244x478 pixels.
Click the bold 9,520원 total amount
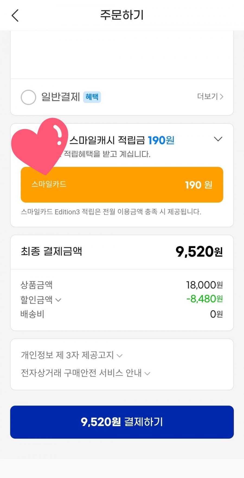point(199,252)
